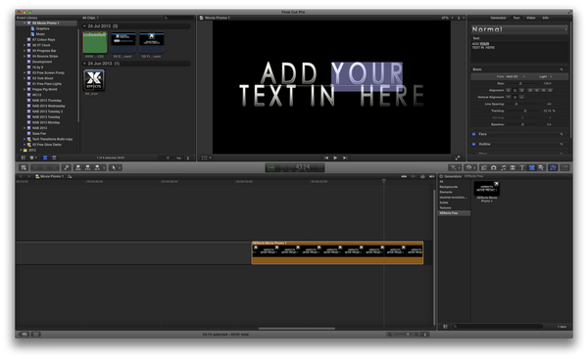Viewport: 588px width, 359px height.
Task: Select the X8_Icon clip thumbnail
Action: point(94,80)
